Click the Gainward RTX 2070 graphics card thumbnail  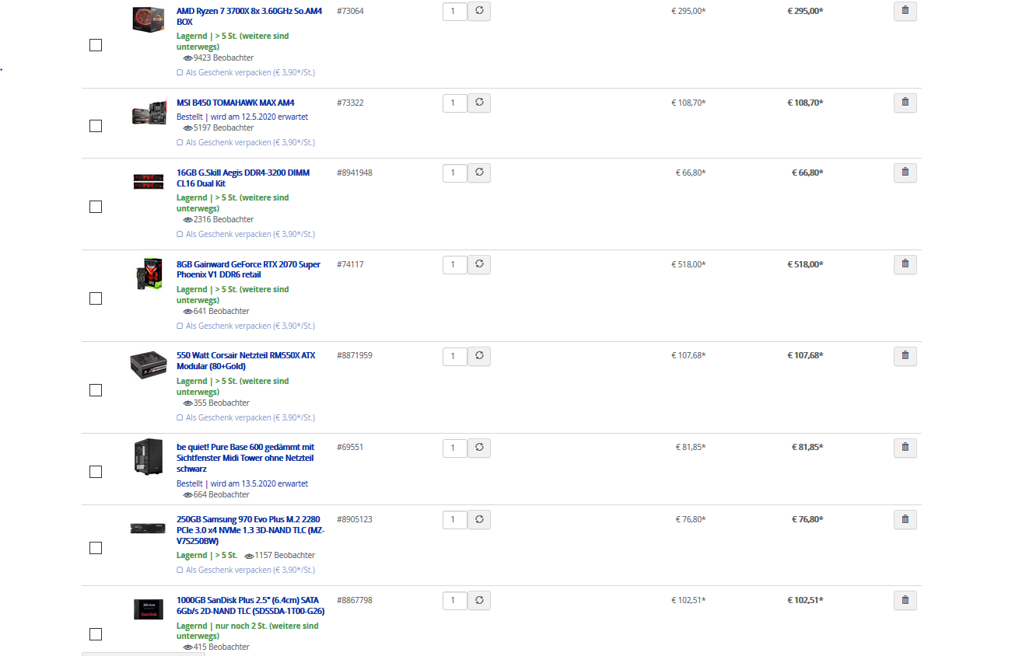149,274
